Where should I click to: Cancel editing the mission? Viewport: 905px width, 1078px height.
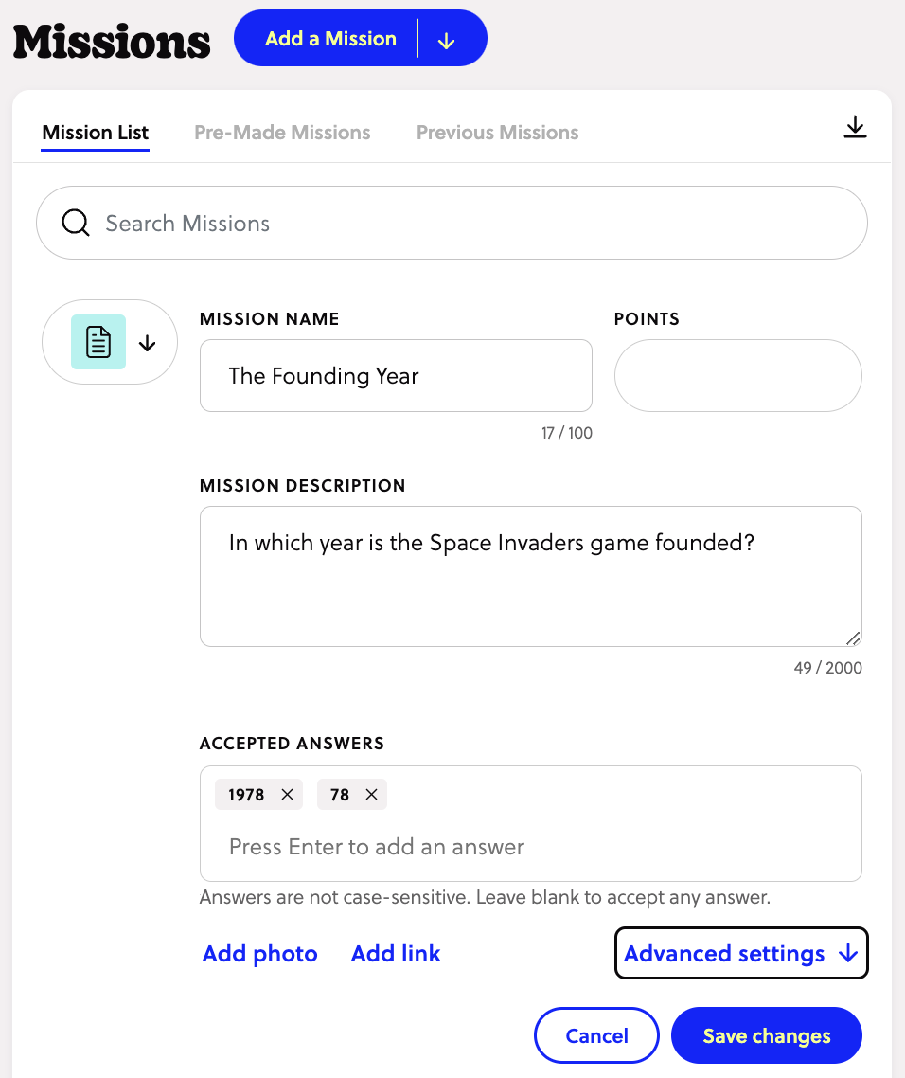[x=596, y=1034]
